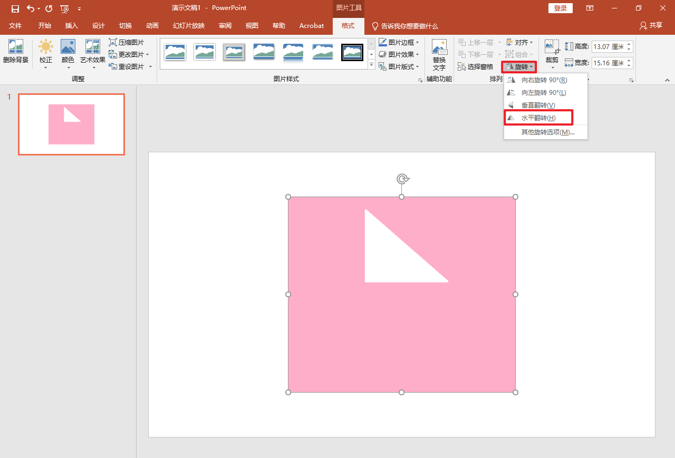Choose Flip Horizontal (水平翻转)
The height and width of the screenshot is (458, 675).
tap(545, 118)
